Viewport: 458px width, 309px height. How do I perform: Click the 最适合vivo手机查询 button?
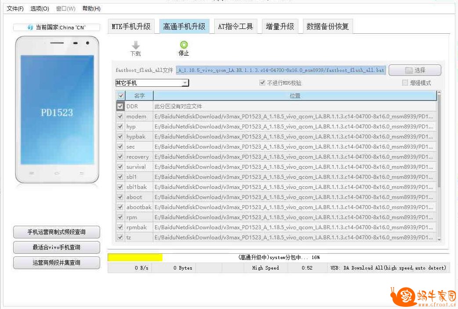[56, 247]
